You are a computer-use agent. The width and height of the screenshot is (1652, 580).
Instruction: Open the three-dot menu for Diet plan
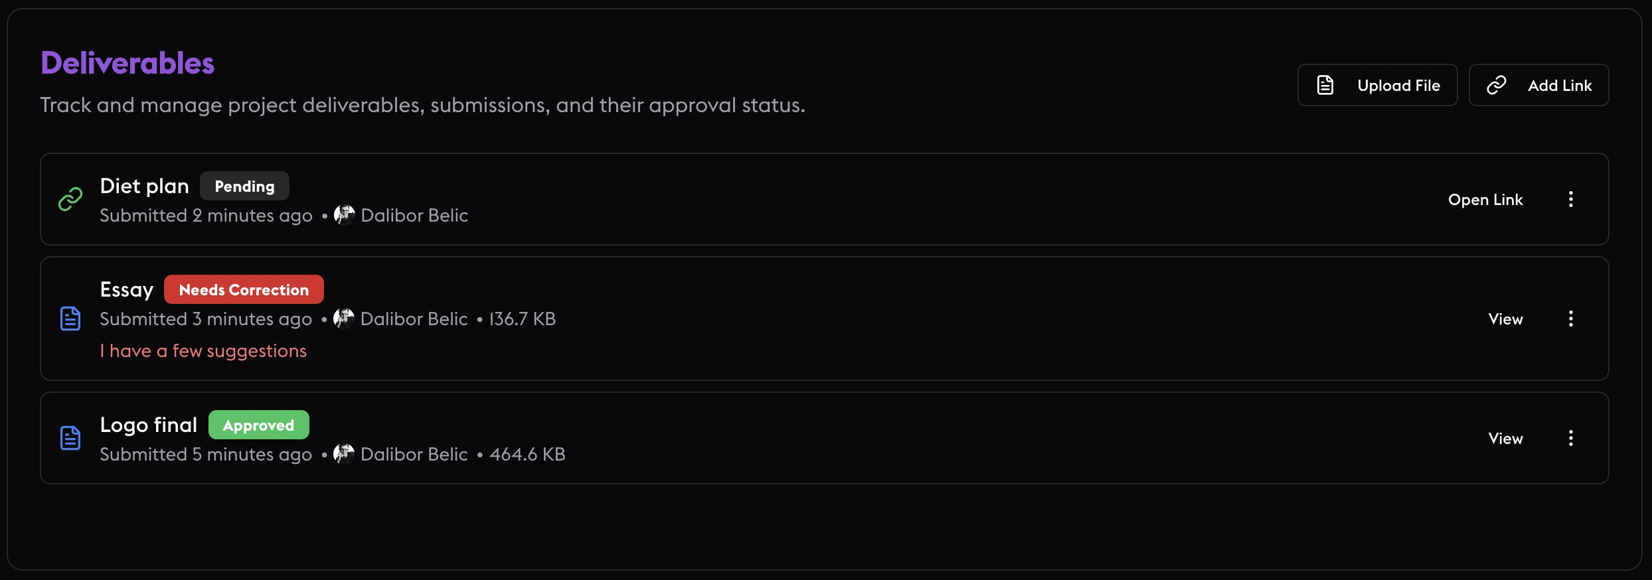1571,199
